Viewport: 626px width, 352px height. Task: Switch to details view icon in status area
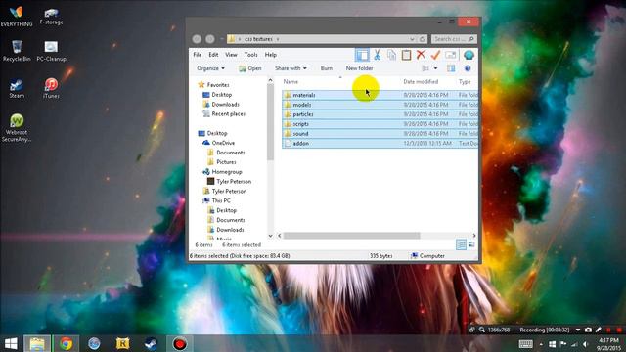[461, 244]
